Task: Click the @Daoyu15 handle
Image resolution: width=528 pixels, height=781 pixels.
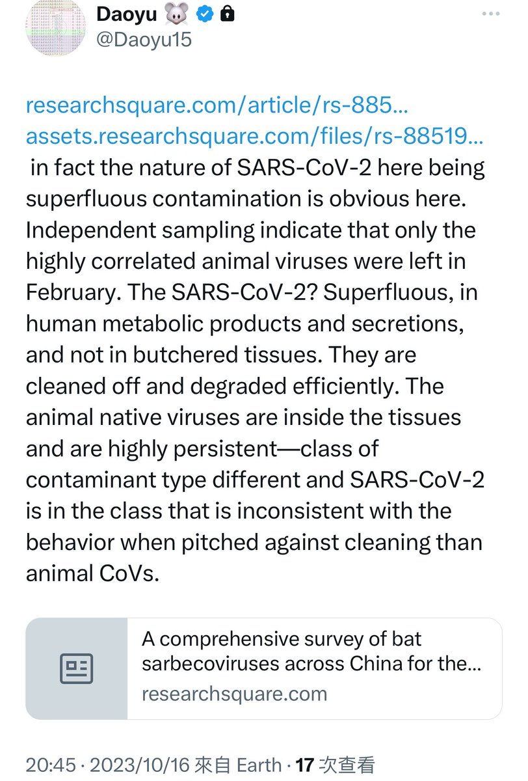Action: click(144, 39)
